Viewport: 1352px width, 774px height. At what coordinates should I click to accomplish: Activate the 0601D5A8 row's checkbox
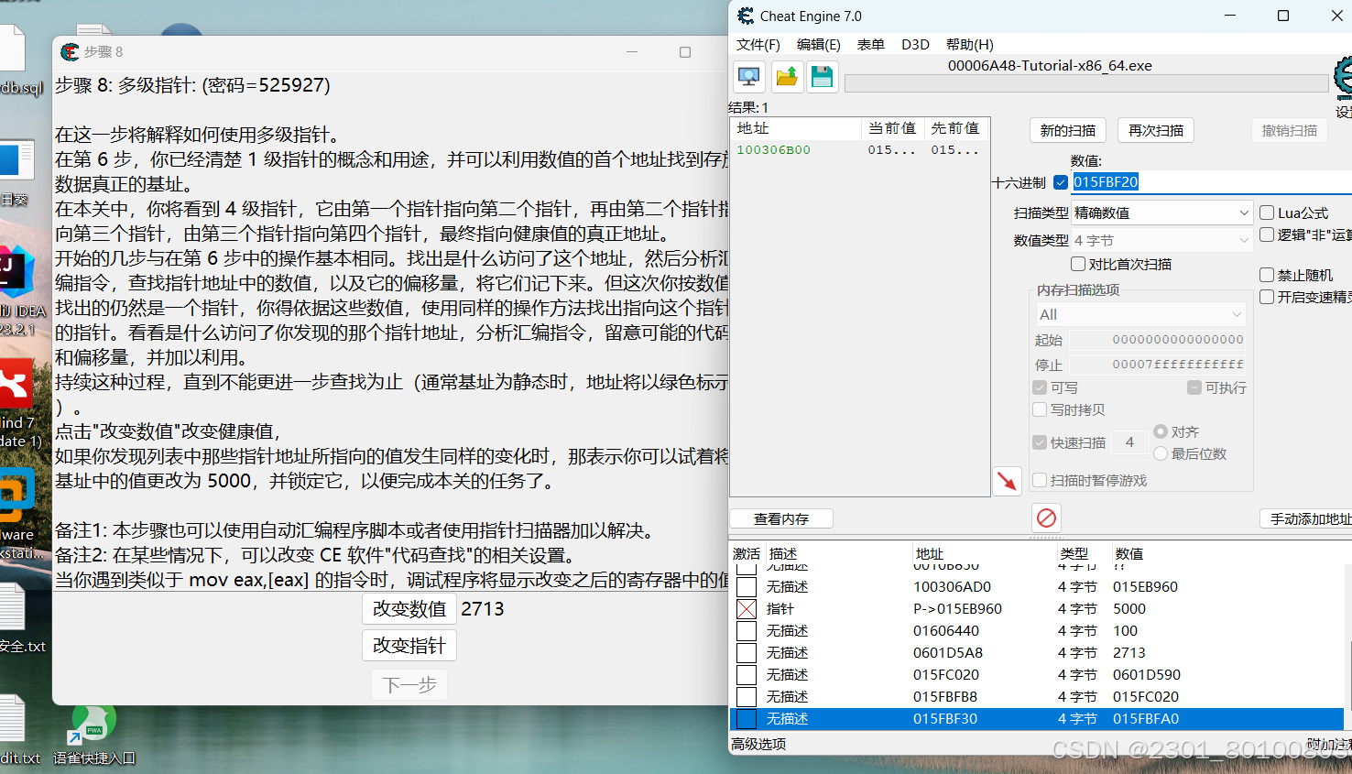747,653
